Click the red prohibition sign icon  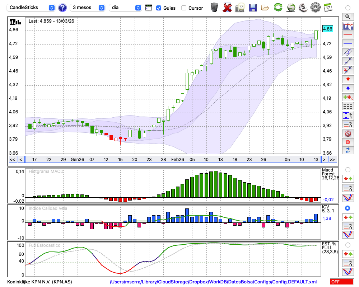point(348,133)
